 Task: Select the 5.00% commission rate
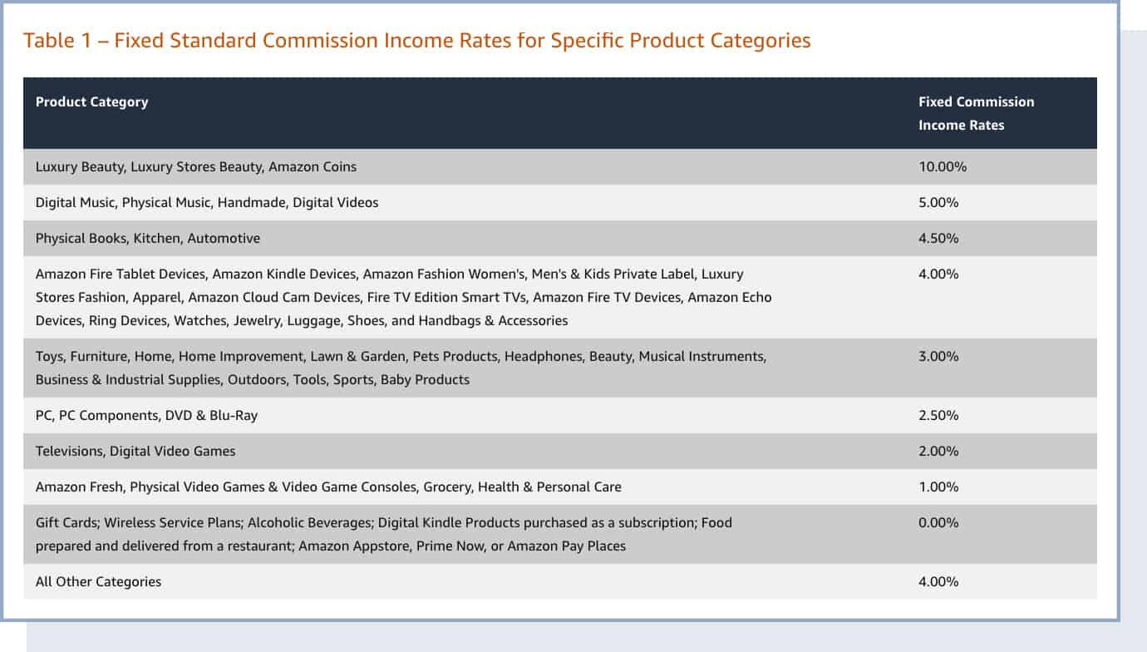938,202
